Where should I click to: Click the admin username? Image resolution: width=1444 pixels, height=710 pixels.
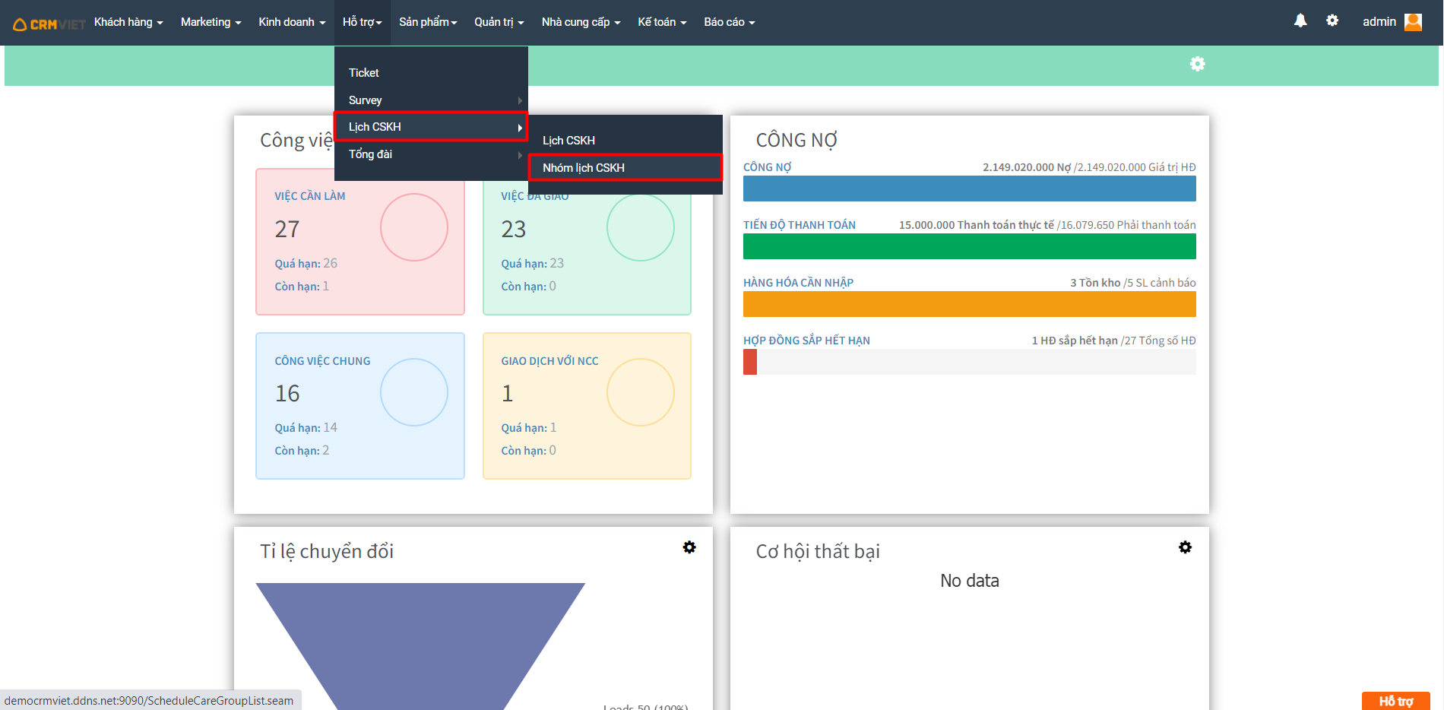1379,22
